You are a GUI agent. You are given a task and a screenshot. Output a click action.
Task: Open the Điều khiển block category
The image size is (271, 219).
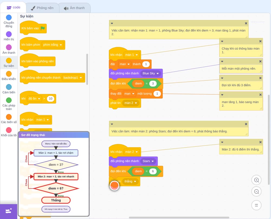tap(9, 76)
